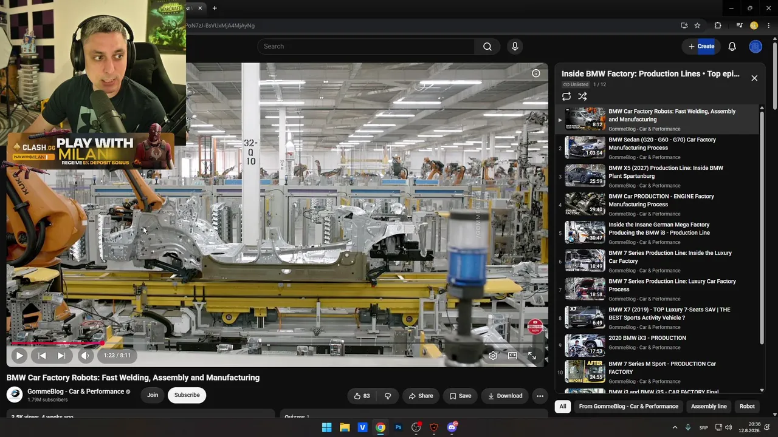Join the GommeBlog channel membership

[153, 395]
